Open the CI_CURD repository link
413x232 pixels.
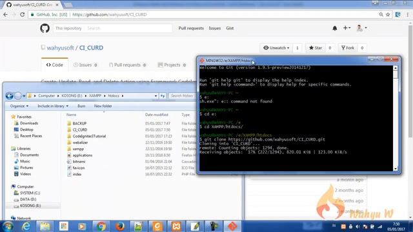click(91, 48)
